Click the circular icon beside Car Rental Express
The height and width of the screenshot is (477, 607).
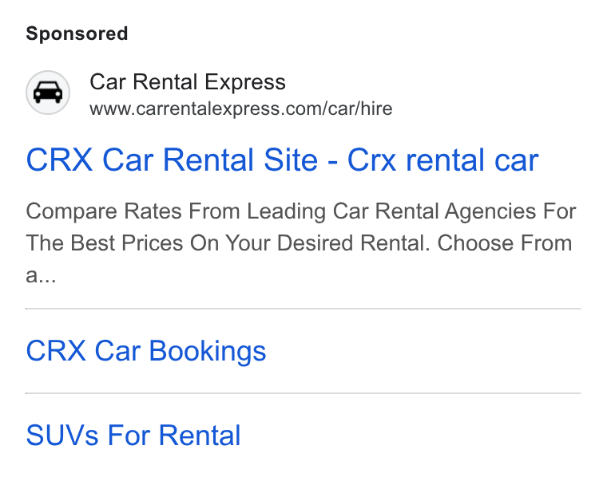48,93
